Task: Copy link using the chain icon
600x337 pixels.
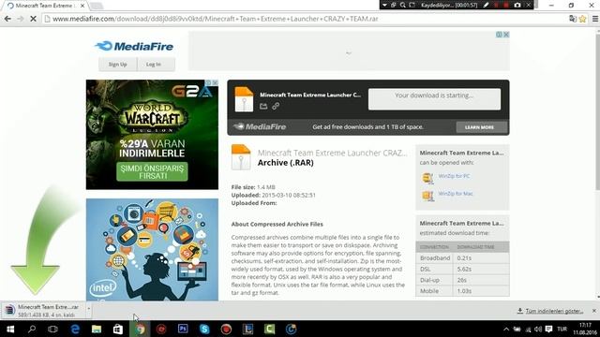Action: [x=276, y=106]
